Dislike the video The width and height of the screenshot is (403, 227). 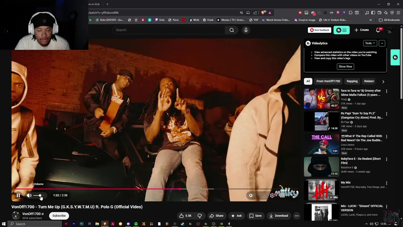[x=200, y=216]
